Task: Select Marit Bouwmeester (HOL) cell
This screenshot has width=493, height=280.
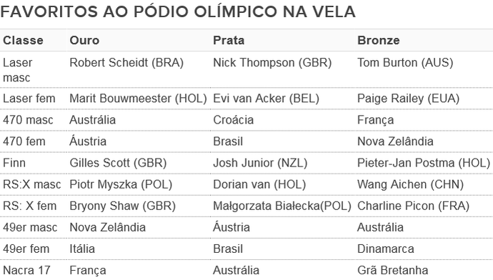Action: pyautogui.click(x=138, y=99)
